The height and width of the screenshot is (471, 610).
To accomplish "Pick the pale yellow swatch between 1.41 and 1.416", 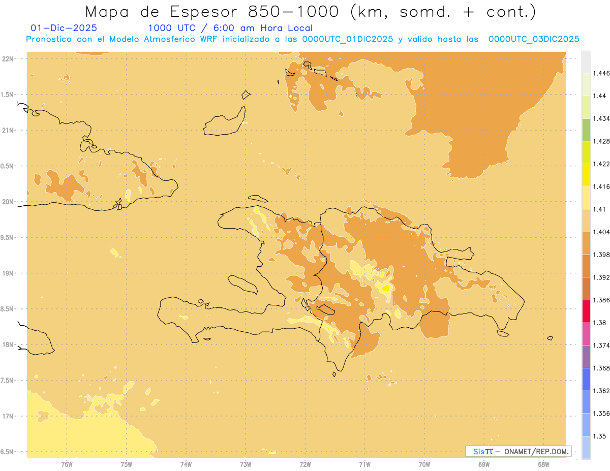I will [x=586, y=198].
